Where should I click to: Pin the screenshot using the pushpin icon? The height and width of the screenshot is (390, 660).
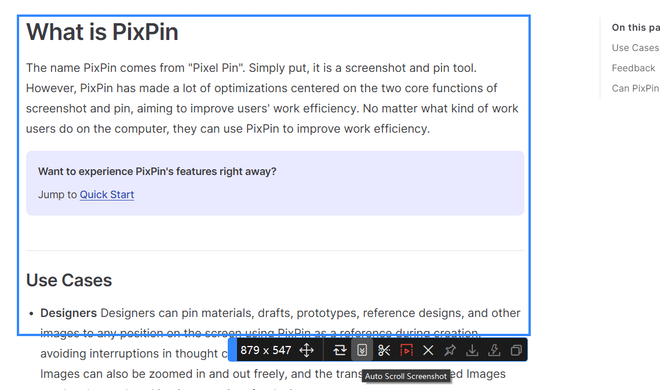[450, 350]
